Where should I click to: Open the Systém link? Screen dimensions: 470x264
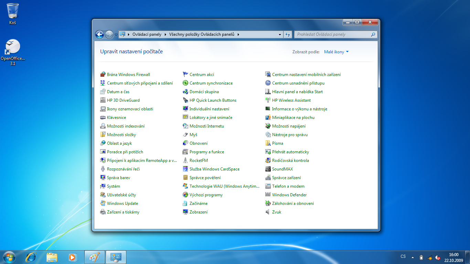[114, 186]
